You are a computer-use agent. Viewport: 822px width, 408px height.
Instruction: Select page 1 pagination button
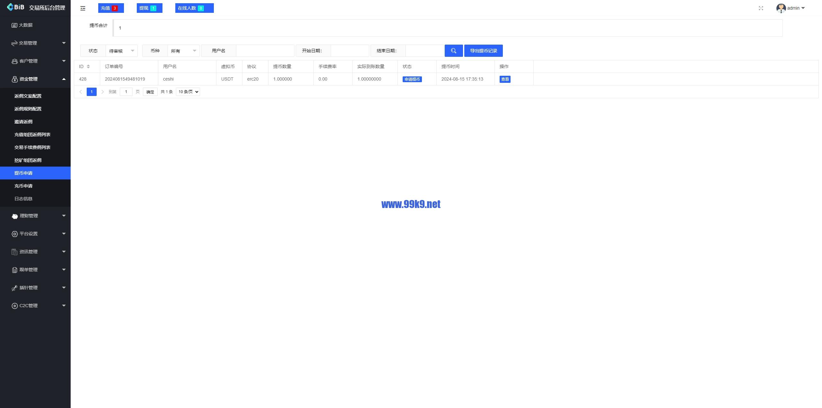(x=92, y=92)
